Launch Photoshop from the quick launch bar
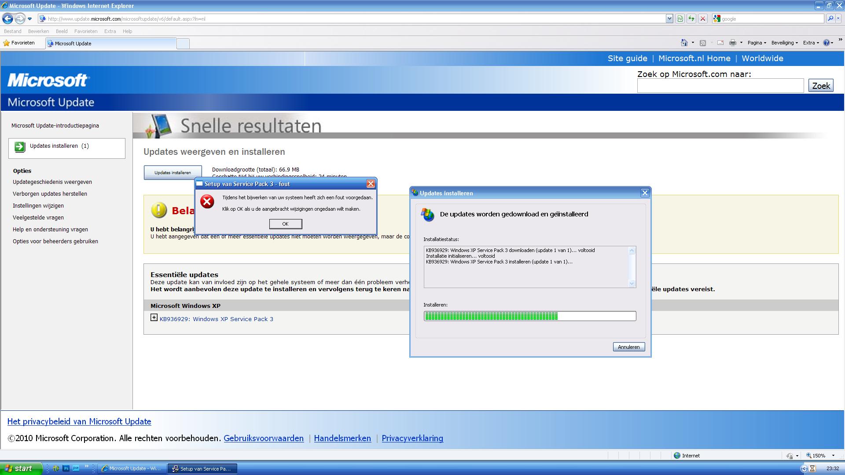The width and height of the screenshot is (845, 475). [66, 468]
